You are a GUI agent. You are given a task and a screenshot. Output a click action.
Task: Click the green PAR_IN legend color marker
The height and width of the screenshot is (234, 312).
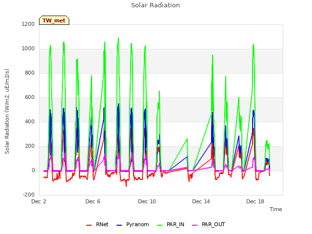[160, 225]
